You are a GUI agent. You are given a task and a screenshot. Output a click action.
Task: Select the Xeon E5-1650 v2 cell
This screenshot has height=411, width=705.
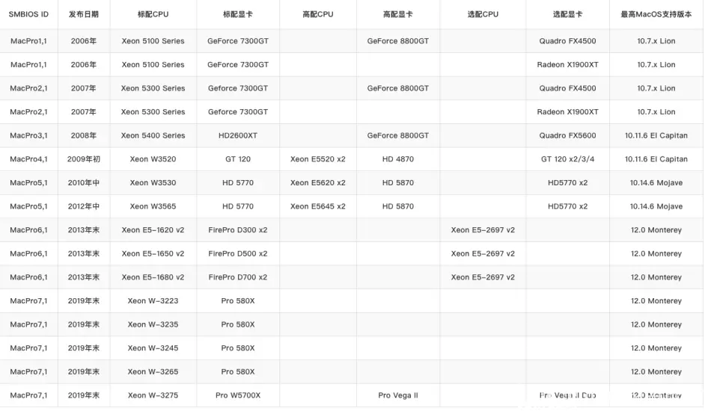pos(153,254)
